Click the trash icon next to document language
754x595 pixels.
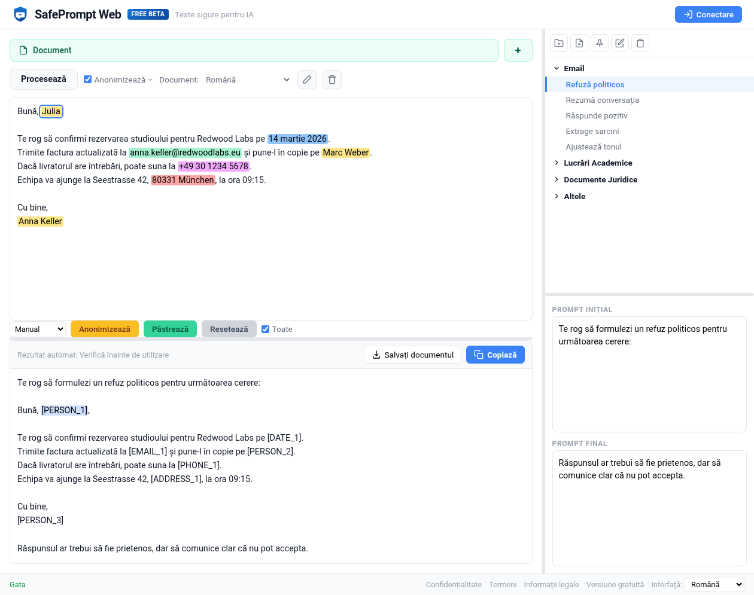tap(332, 80)
